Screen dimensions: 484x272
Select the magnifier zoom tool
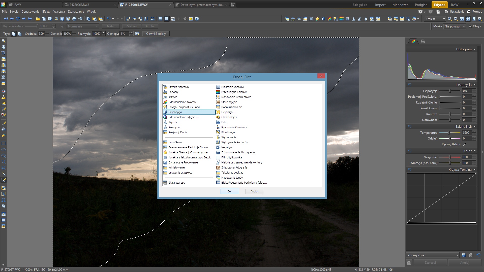[4, 41]
